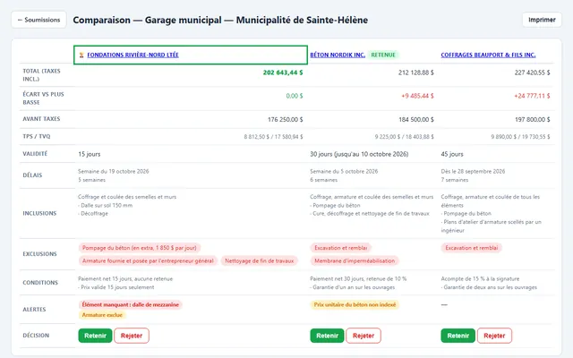Click 'Semaine du 19 octobre 2026'
Image resolution: width=573 pixels, height=358 pixels.
[x=114, y=171]
